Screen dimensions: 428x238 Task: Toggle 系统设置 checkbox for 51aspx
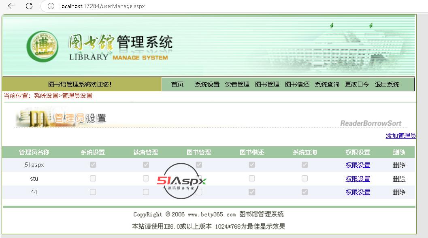[x=93, y=165]
